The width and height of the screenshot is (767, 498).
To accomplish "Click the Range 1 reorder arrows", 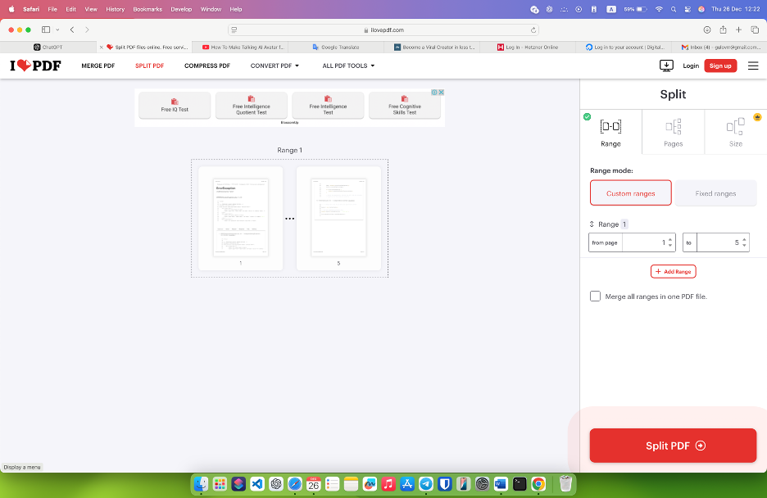I will (x=592, y=224).
